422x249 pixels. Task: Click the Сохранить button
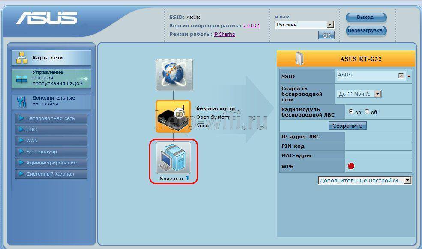click(x=347, y=126)
